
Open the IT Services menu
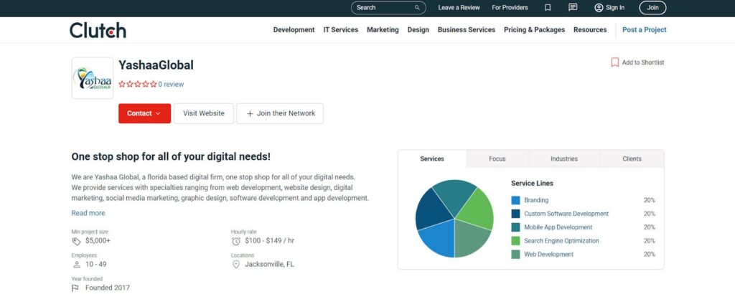341,29
